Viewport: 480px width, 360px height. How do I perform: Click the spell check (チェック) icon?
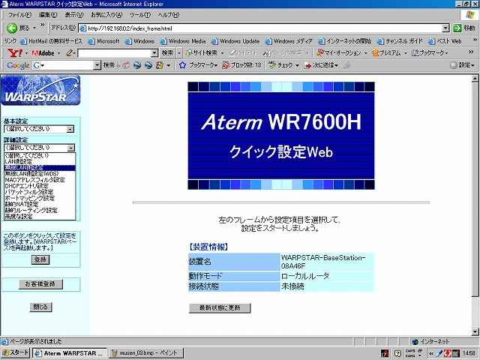(271, 65)
